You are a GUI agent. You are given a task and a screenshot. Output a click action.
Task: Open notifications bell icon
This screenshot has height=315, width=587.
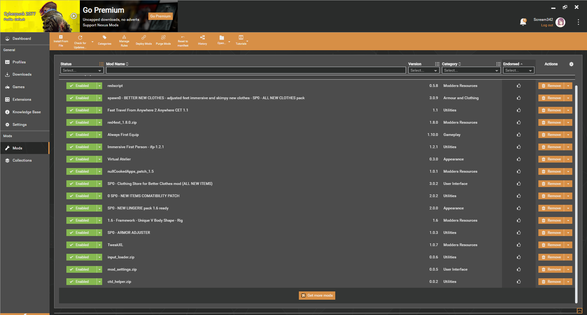click(x=523, y=22)
